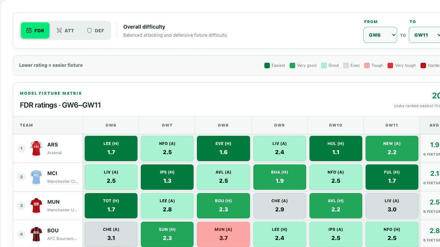Click MCI's IPS (H) 1.3 fixture cell
Screen dimensions: 440x247
coord(167,177)
